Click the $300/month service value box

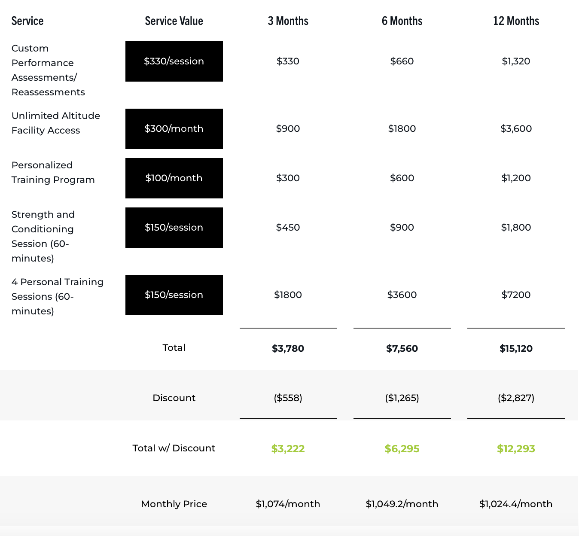174,129
